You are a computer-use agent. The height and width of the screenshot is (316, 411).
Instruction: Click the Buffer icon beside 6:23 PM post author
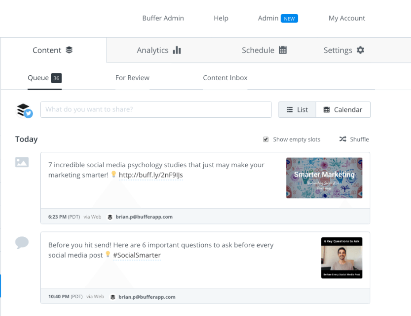click(x=110, y=217)
